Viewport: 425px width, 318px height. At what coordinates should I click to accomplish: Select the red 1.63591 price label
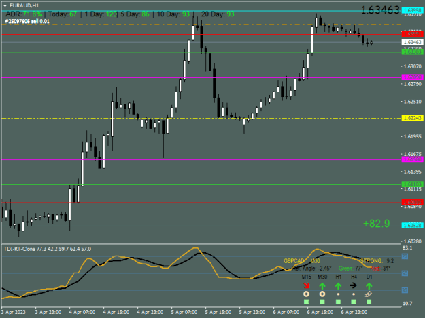412,34
